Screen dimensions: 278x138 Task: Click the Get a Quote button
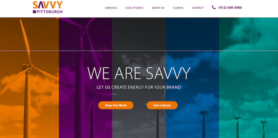162,105
